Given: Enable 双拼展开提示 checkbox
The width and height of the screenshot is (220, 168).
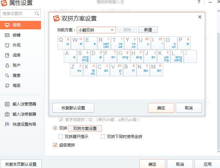Looking at the screenshot, I should (x=61, y=137).
